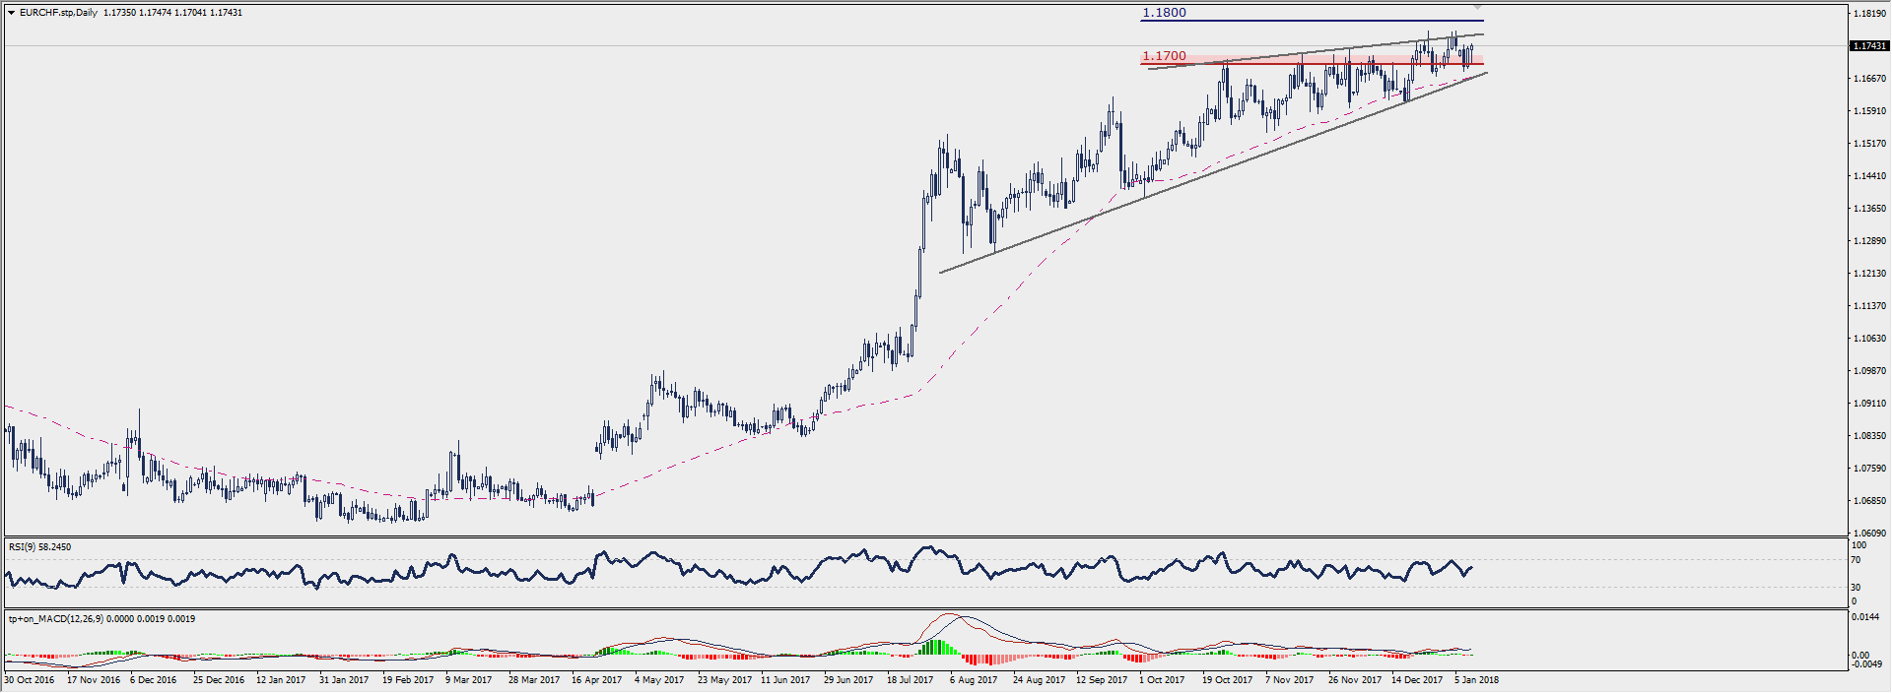Click the 26 Nov 2017 date label
This screenshot has width=1892, height=693.
point(1354,680)
